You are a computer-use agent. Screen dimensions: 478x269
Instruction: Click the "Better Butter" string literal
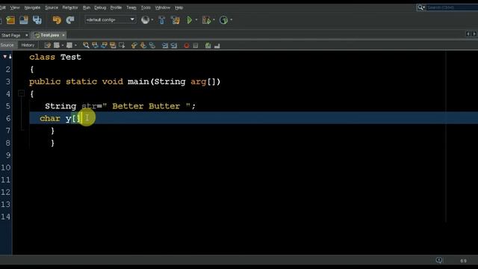146,106
